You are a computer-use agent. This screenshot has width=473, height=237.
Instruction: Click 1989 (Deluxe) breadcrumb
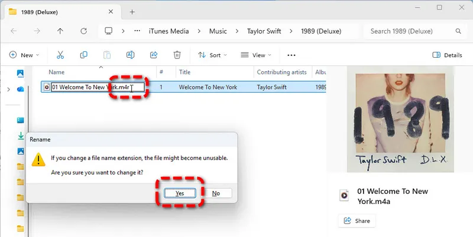point(321,31)
